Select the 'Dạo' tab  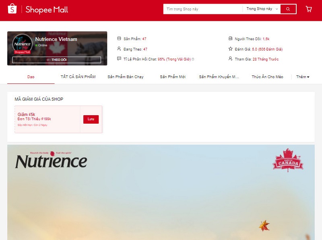coord(31,77)
